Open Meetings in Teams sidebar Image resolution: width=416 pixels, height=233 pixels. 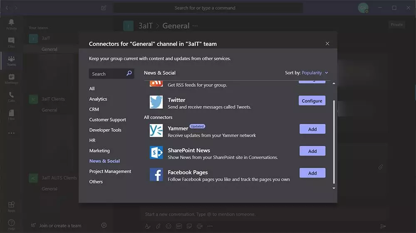(x=11, y=79)
